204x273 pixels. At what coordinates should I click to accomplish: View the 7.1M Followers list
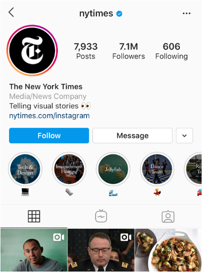(129, 51)
